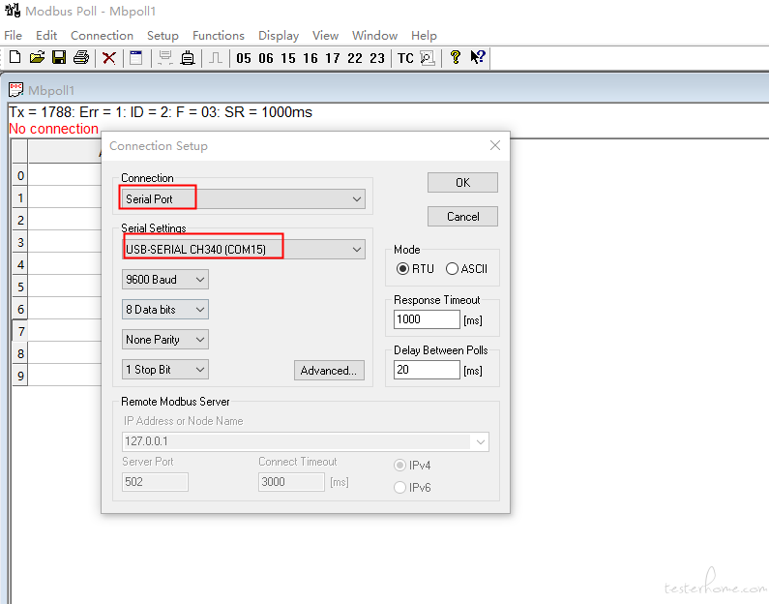The image size is (769, 604).
Task: Click the Connect Timeout 3000 field
Action: [291, 482]
